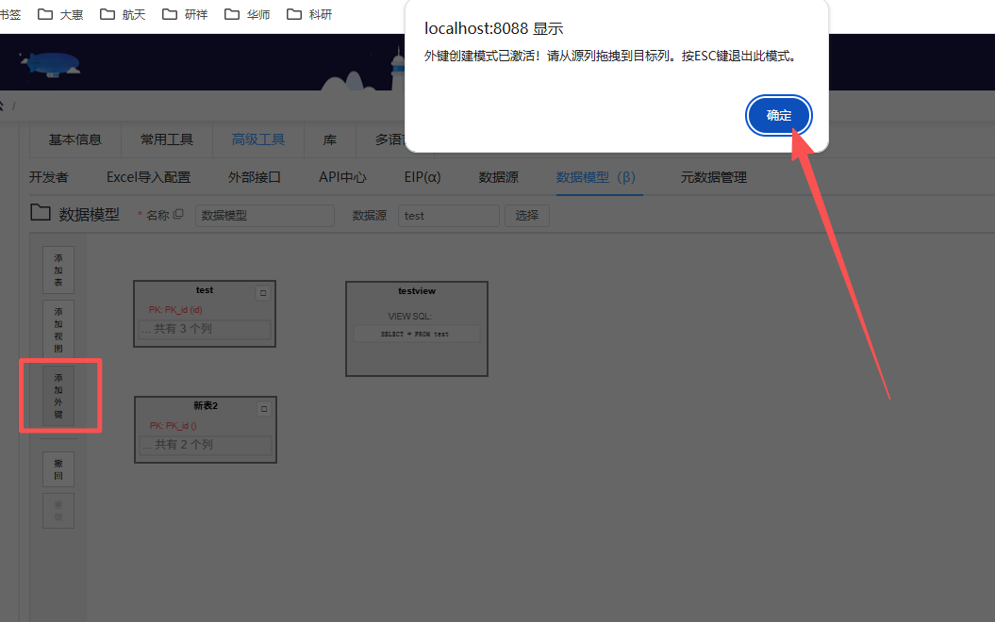The height and width of the screenshot is (622, 995).
Task: Click the 撤回 undo button
Action: 58,469
